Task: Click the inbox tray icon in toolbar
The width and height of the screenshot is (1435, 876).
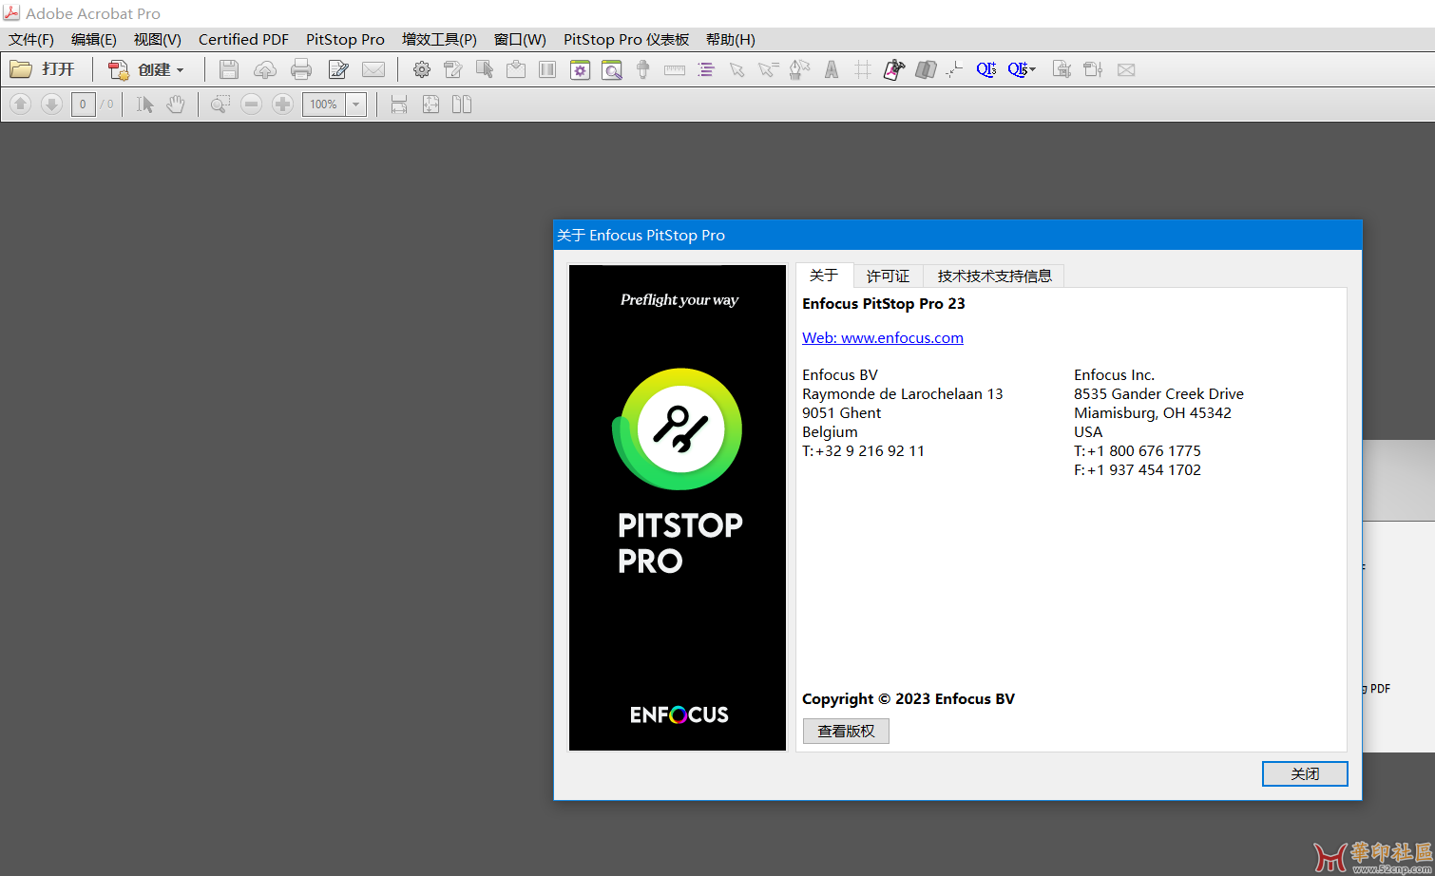Action: coord(516,69)
